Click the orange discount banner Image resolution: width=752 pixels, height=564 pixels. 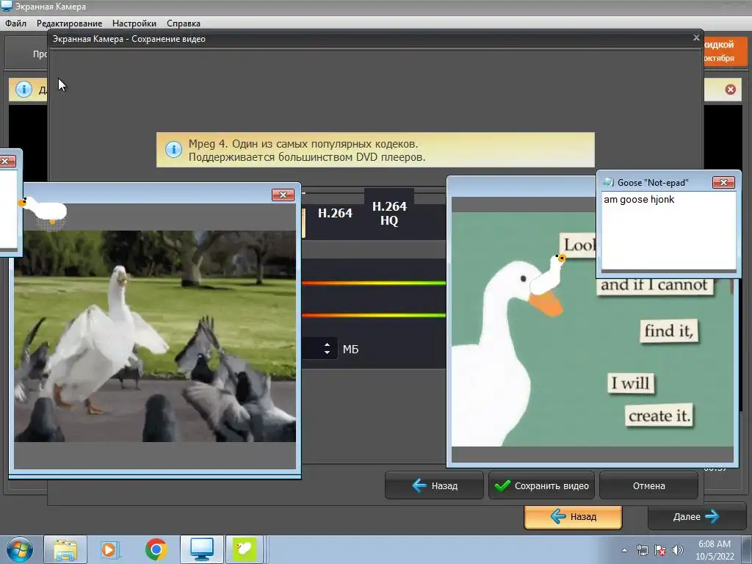(x=725, y=51)
